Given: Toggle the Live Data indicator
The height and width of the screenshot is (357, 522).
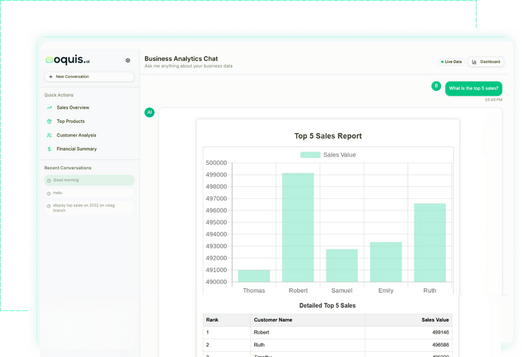Looking at the screenshot, I should tap(451, 62).
